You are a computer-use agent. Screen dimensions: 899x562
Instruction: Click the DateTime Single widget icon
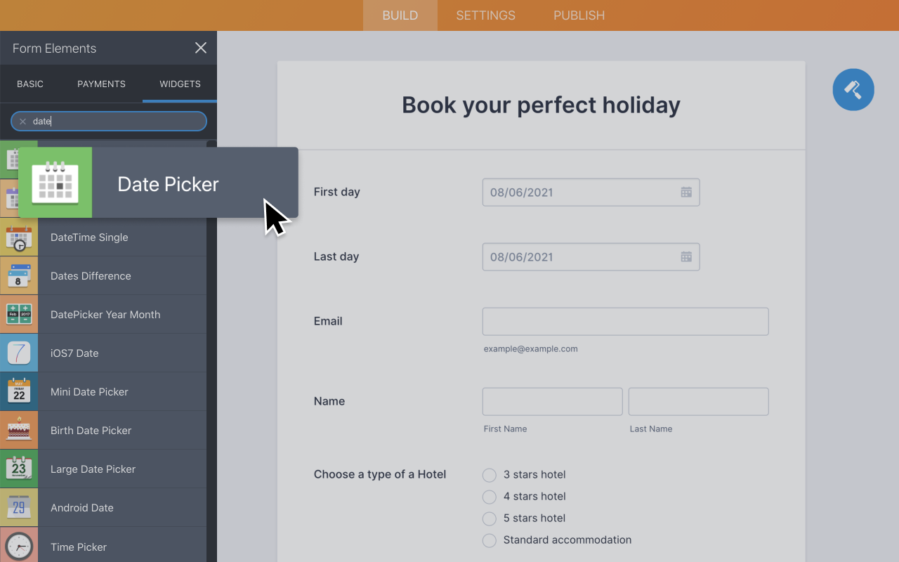coord(19,237)
